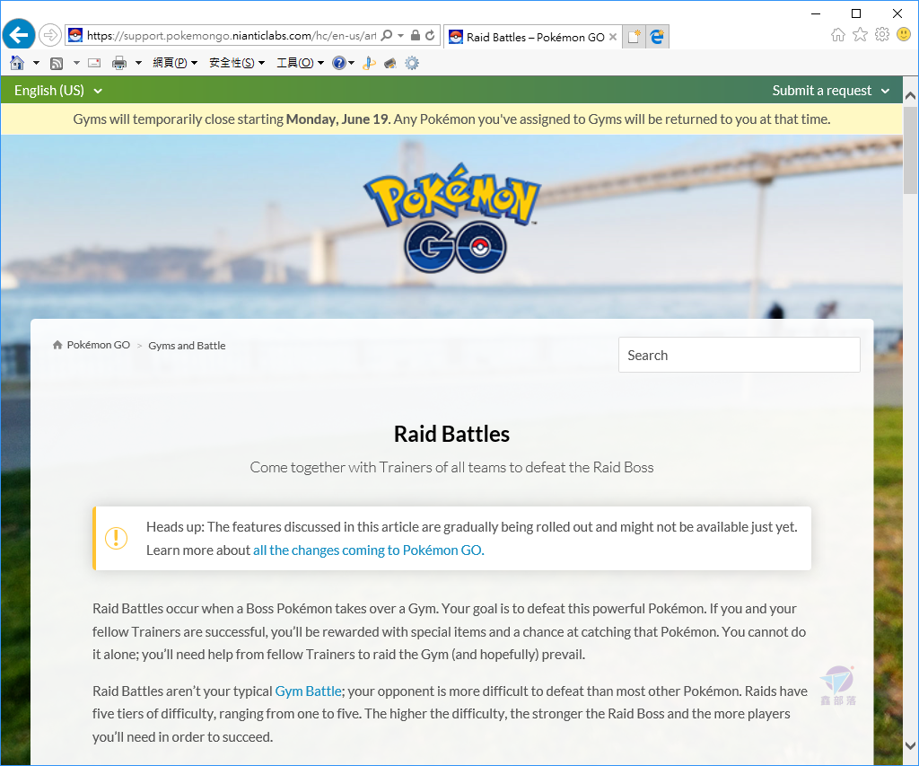Open the Submit a request dropdown

point(831,91)
